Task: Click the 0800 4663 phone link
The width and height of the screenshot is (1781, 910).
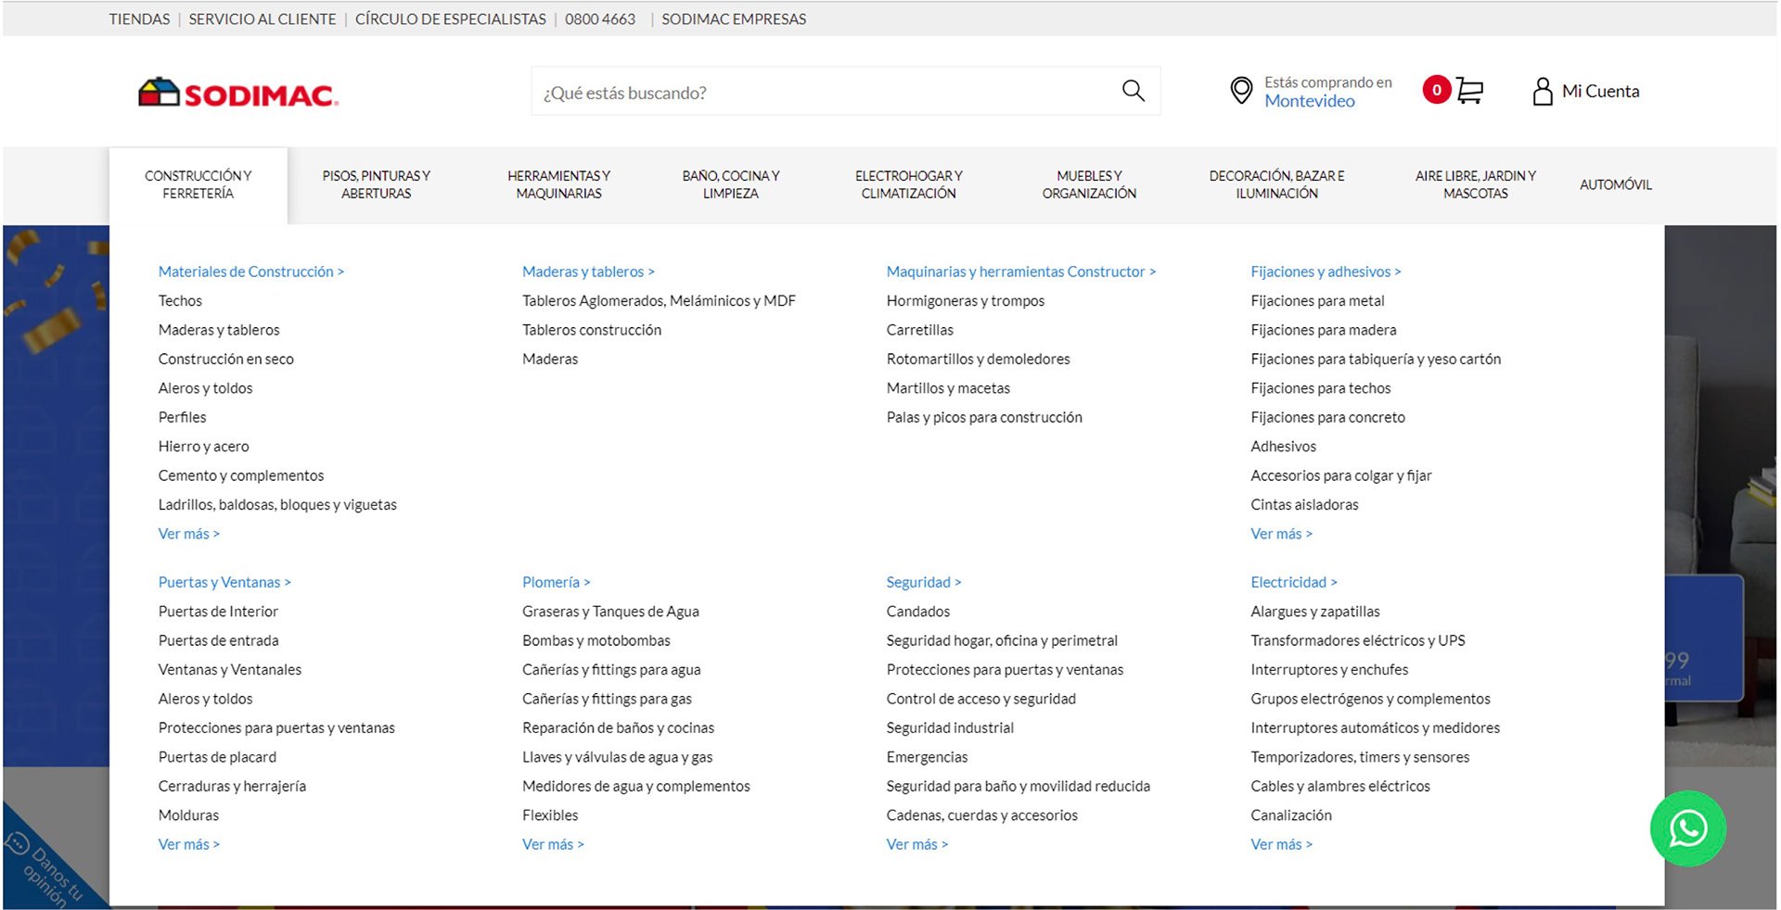Action: (600, 19)
